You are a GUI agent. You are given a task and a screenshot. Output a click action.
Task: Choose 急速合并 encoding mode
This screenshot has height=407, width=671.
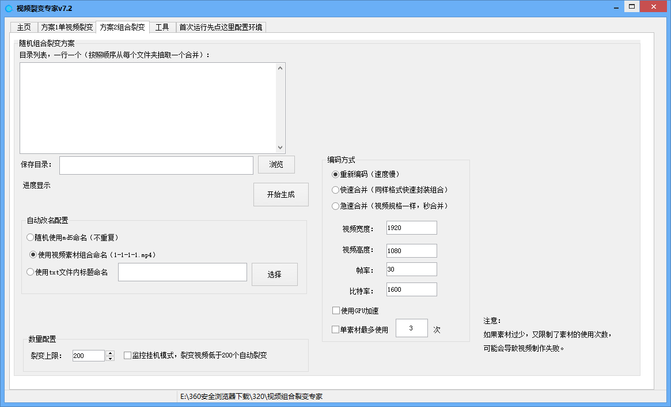(336, 206)
